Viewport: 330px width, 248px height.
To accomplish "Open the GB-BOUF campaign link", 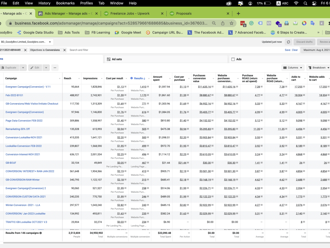I will pyautogui.click(x=11, y=163).
